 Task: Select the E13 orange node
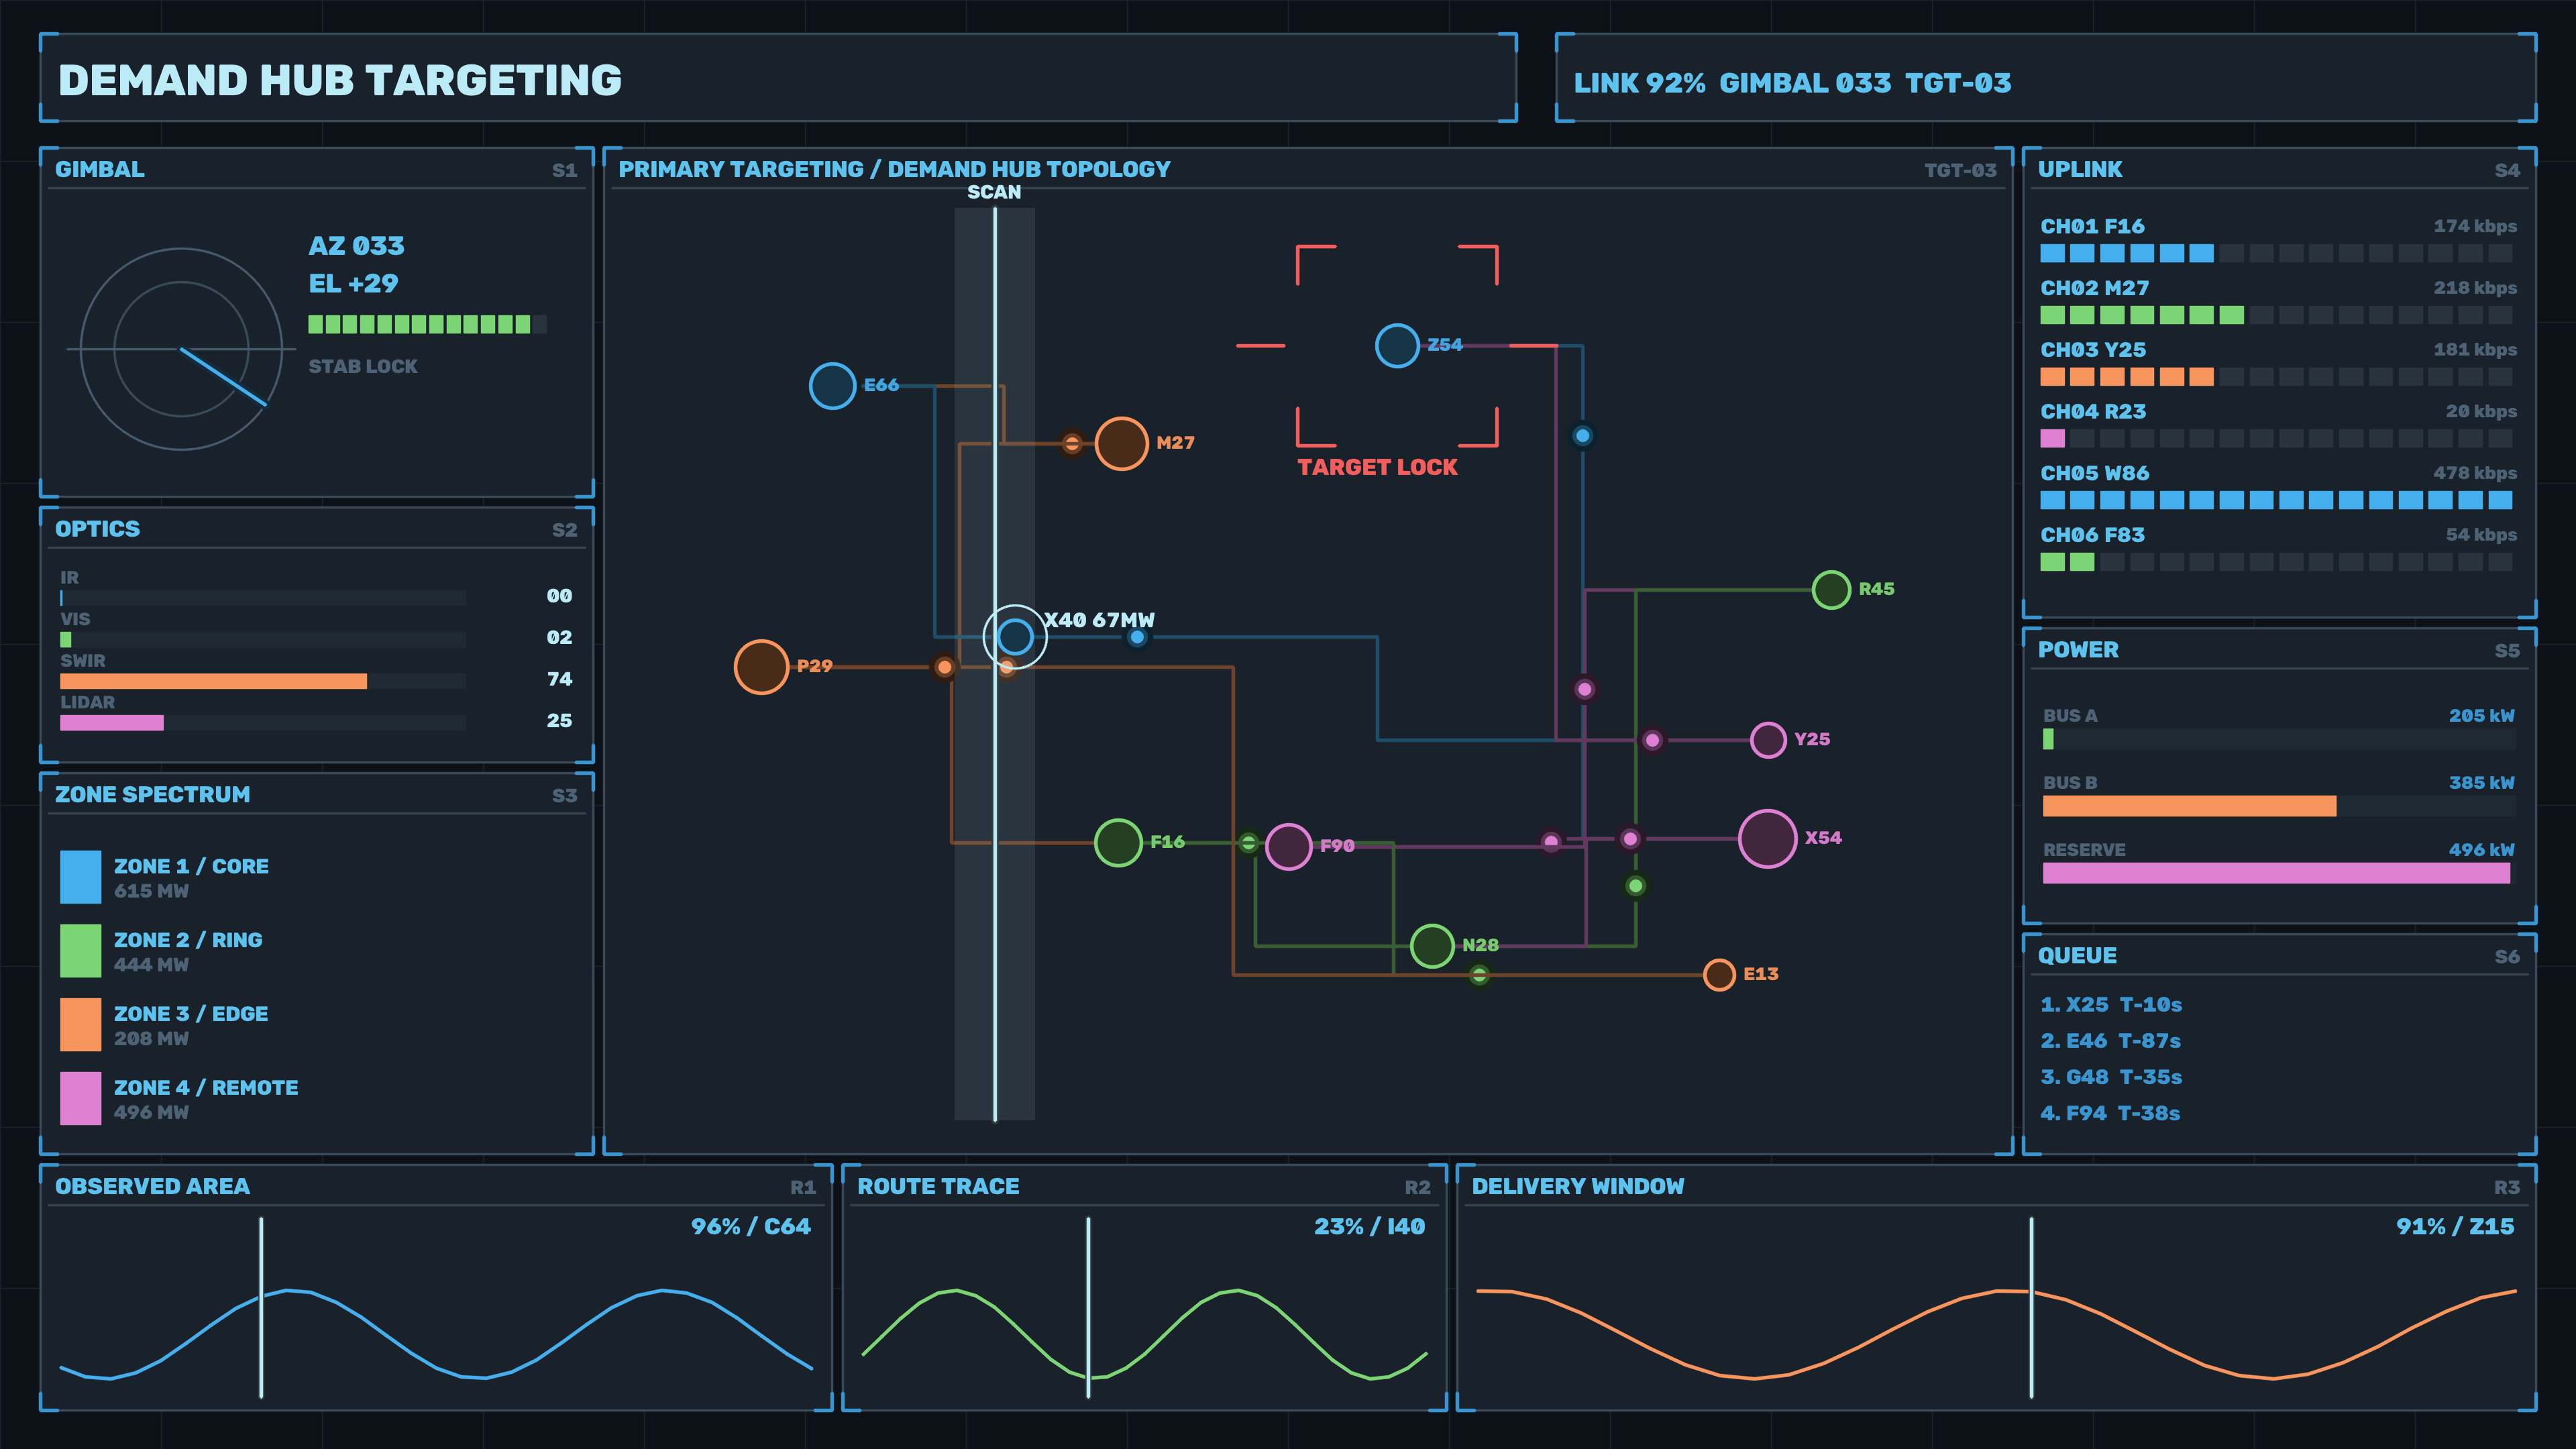(x=1719, y=975)
